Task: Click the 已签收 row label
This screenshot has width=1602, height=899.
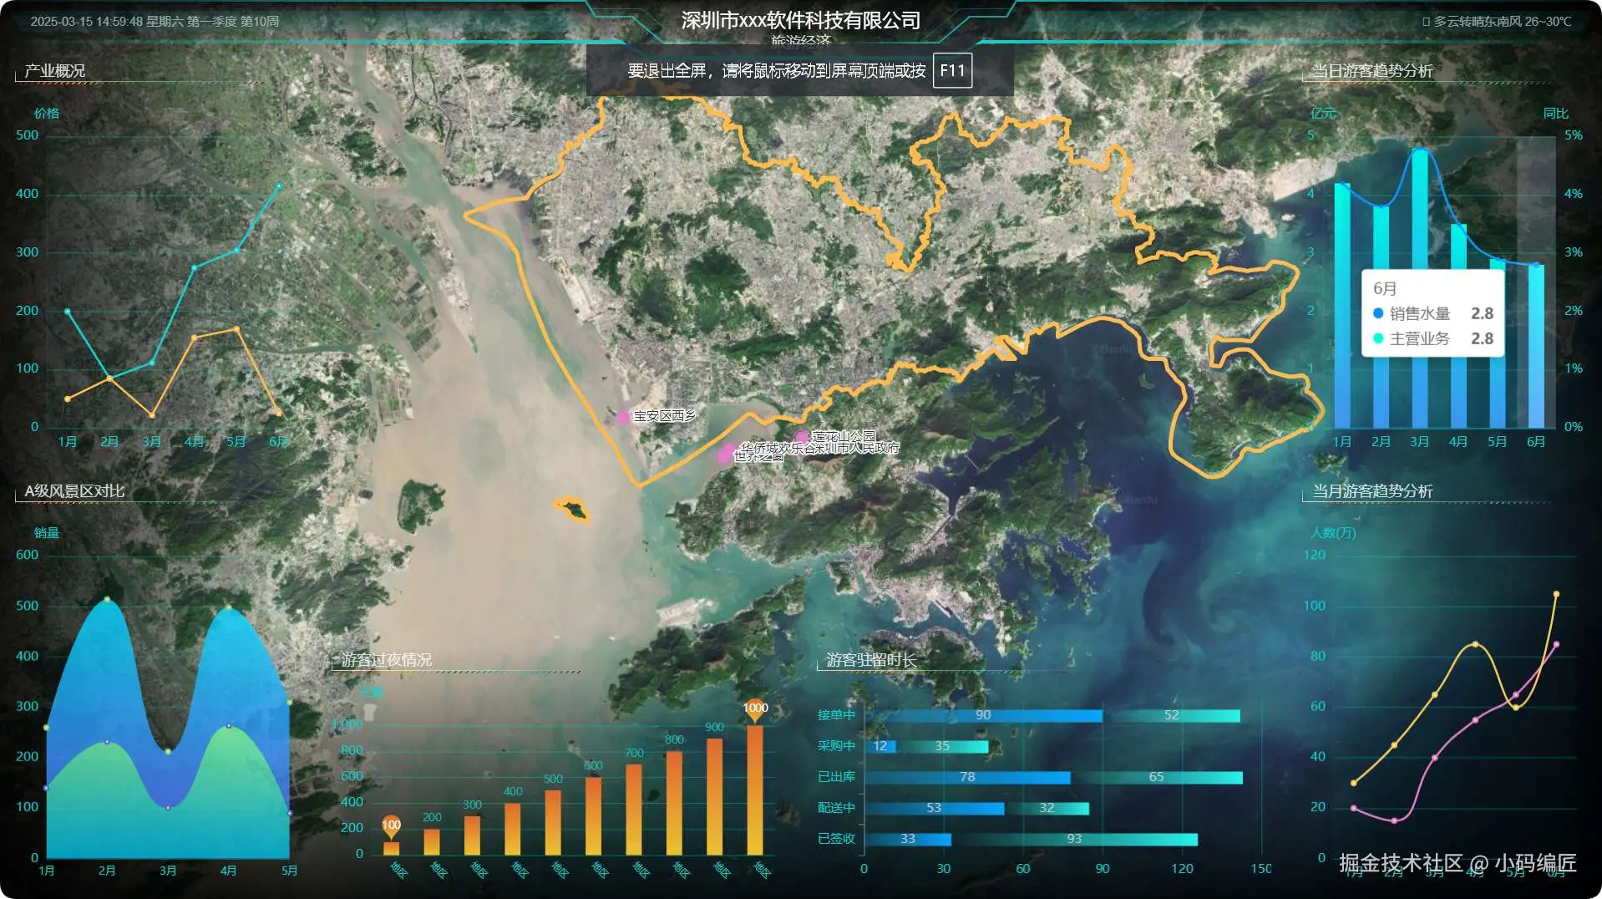Action: (x=836, y=839)
